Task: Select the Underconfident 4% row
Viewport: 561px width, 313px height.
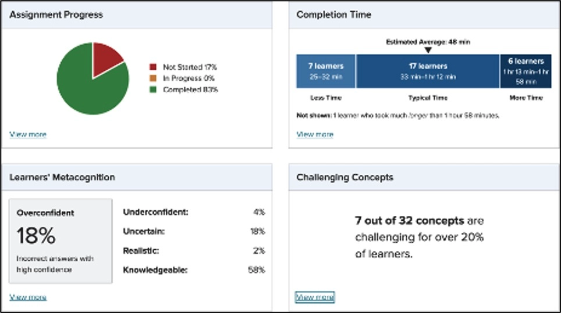Action: 194,212
